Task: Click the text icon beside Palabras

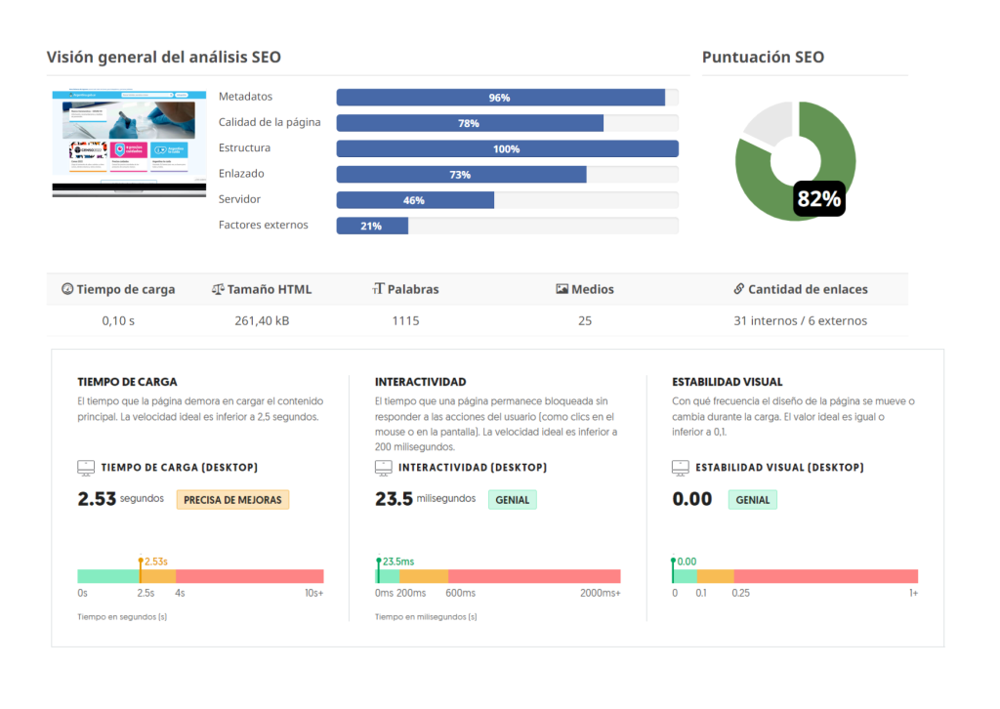Action: pyautogui.click(x=378, y=289)
